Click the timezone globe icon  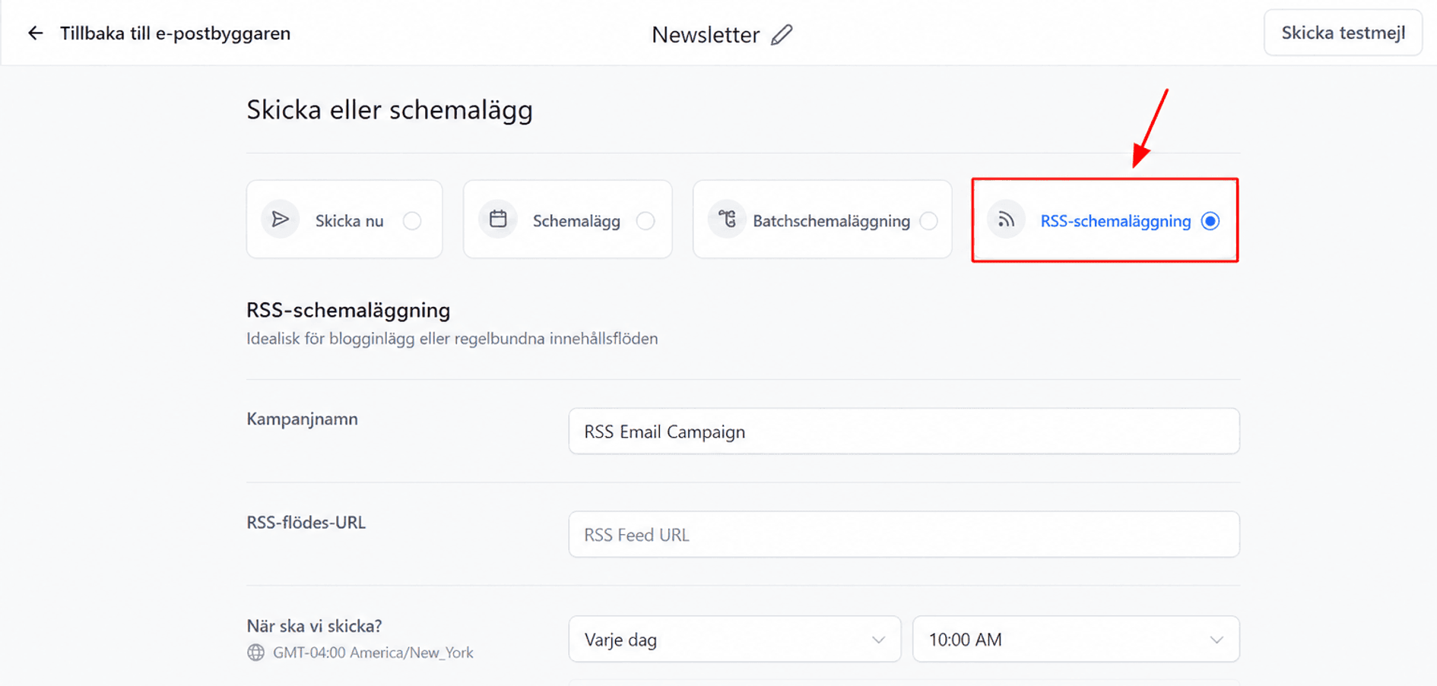tap(256, 653)
